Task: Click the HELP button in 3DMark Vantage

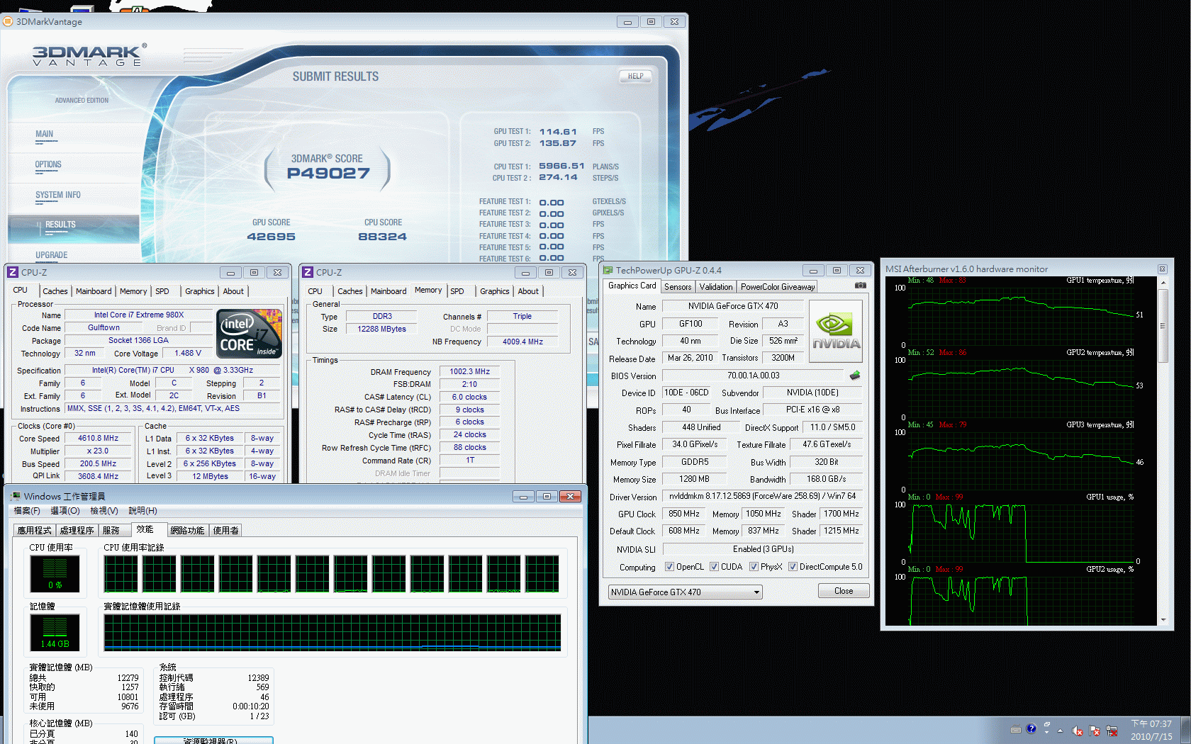Action: 635,77
